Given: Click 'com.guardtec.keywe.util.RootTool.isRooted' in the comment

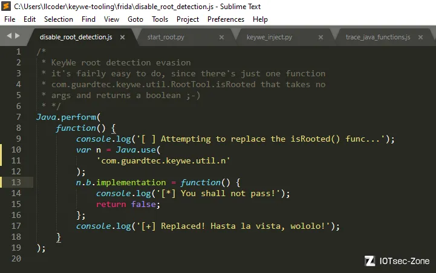Looking at the screenshot, I should (x=153, y=84).
